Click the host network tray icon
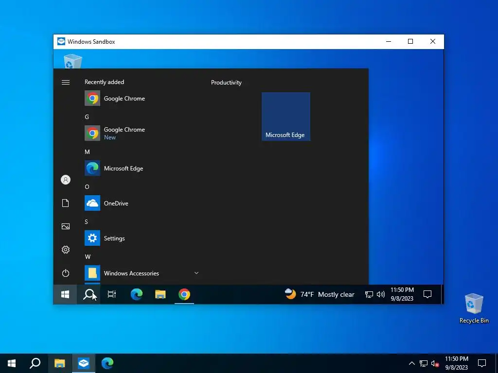Viewport: 498px width, 373px height. [x=424, y=363]
